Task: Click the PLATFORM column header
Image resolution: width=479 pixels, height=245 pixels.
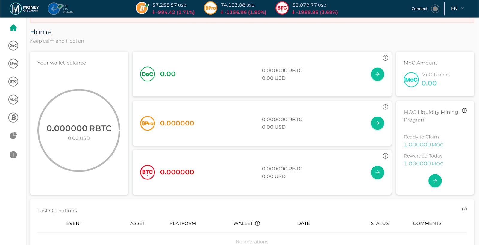Action: [183, 223]
